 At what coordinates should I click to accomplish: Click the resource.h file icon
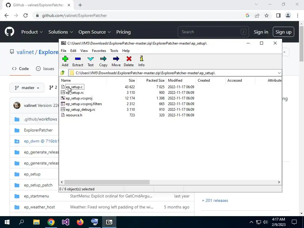[x=63, y=115]
